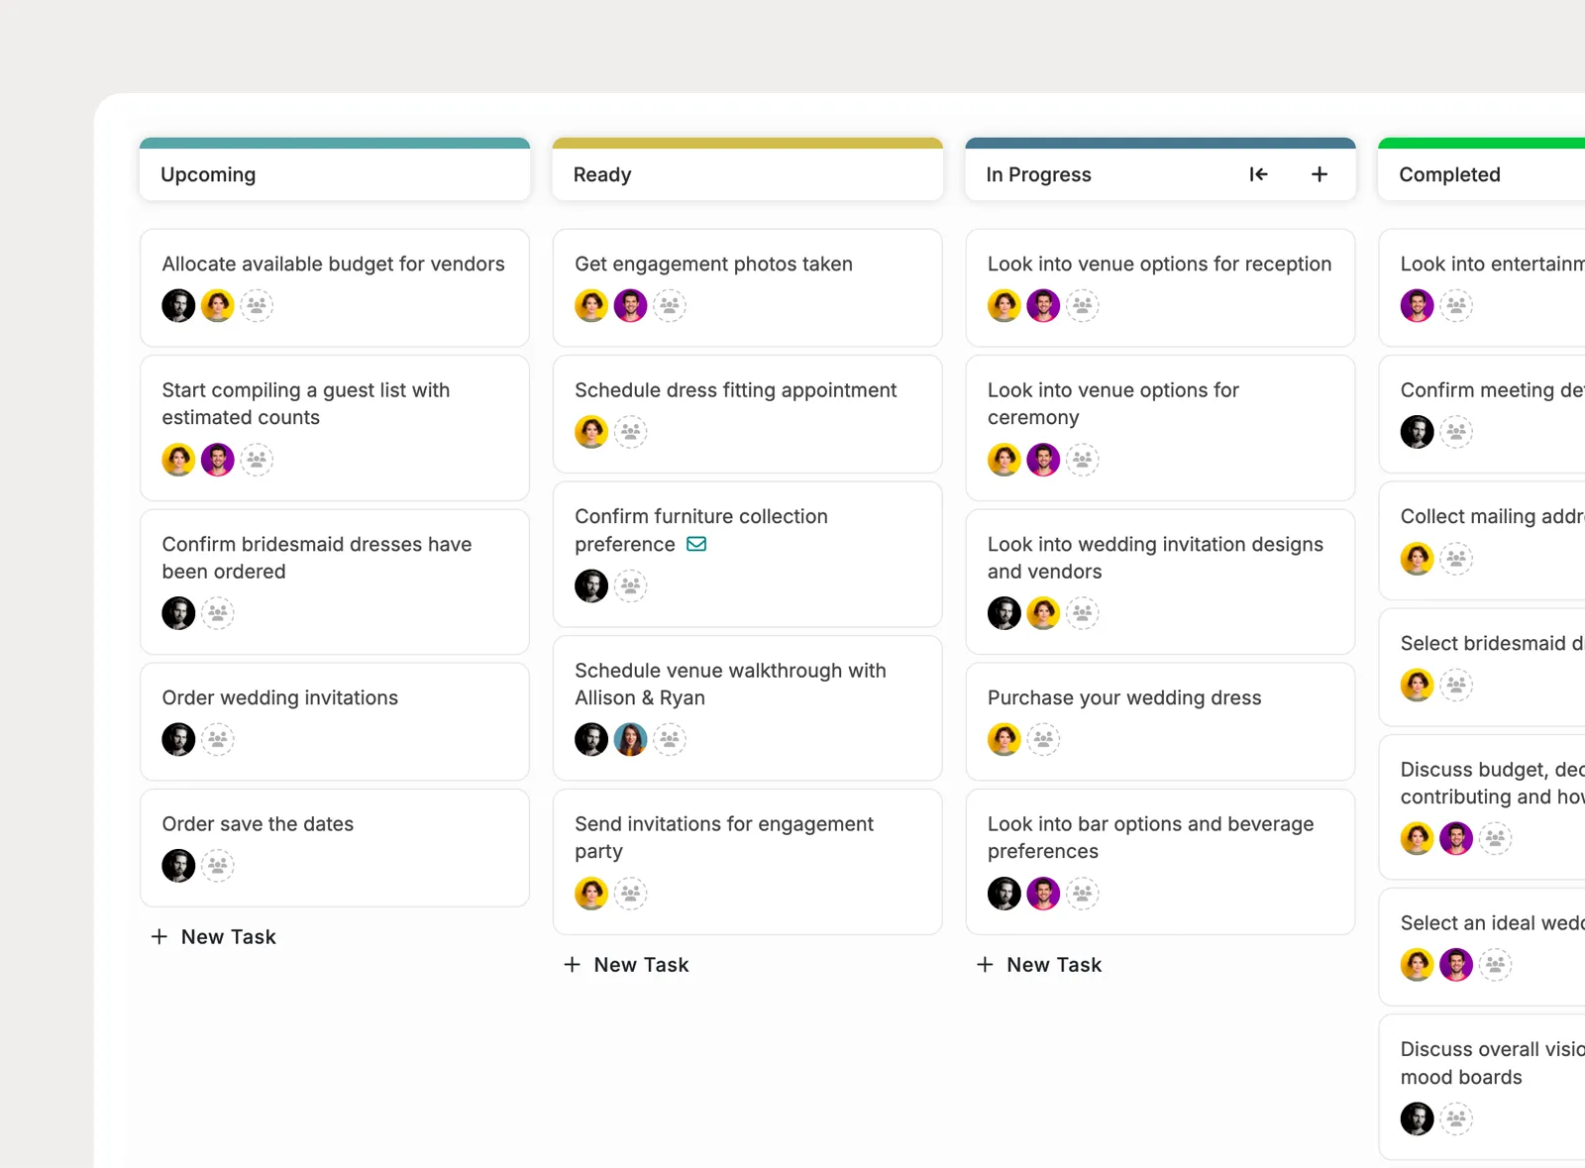Click yellow avatar on Purchase your wedding dress
This screenshot has width=1585, height=1168.
click(1004, 739)
